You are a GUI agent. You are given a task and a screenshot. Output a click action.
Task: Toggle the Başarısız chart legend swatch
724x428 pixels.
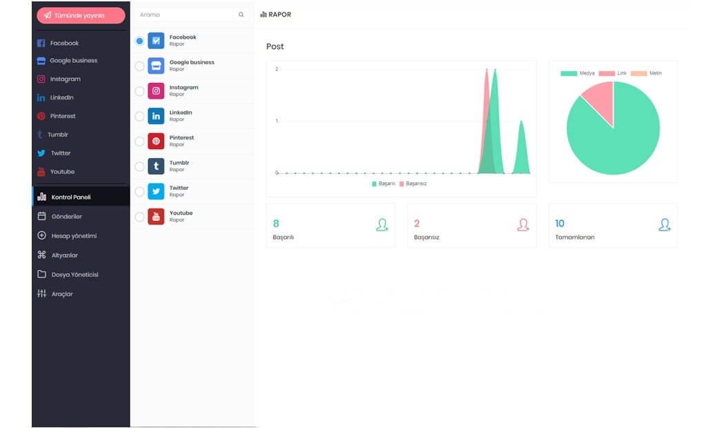[x=402, y=184]
